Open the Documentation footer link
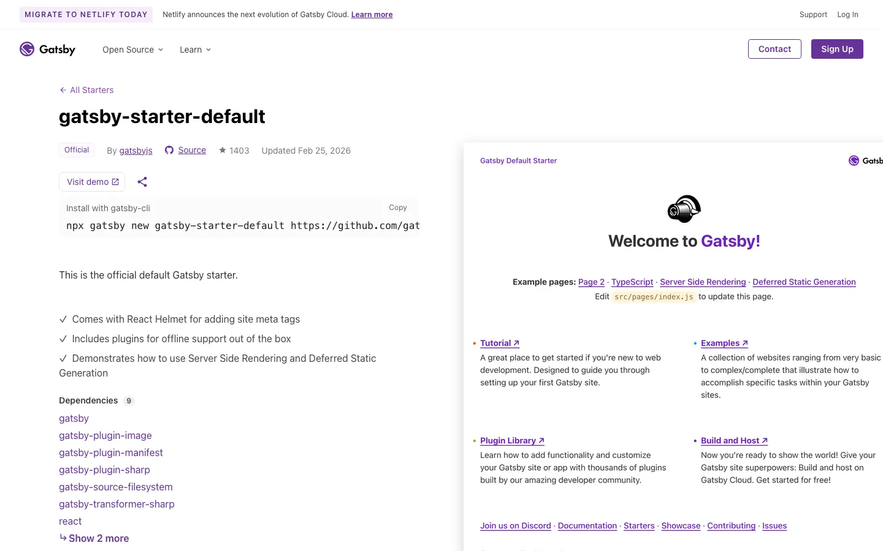Viewport: 883px width, 551px height. click(x=587, y=525)
